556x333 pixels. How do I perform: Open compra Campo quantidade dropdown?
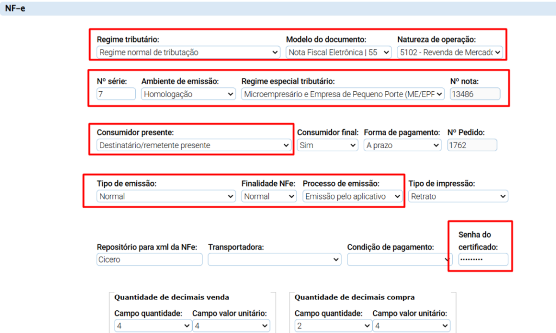pyautogui.click(x=333, y=325)
